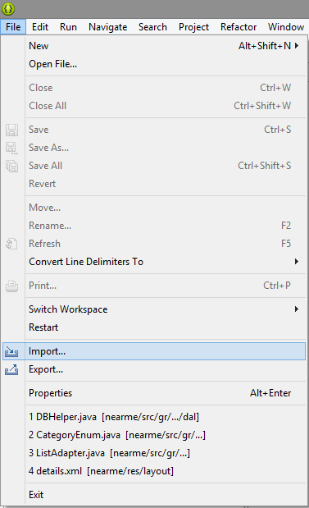The image size is (309, 508).
Task: Click the Refresh icon beside Refresh entry
Action: tap(11, 244)
